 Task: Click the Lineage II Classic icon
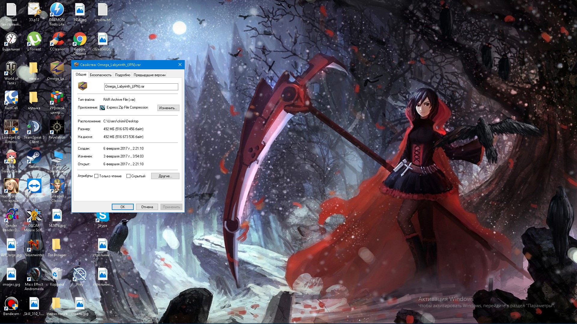57,190
